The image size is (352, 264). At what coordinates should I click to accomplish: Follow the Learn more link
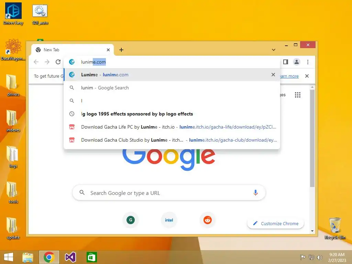[289, 76]
